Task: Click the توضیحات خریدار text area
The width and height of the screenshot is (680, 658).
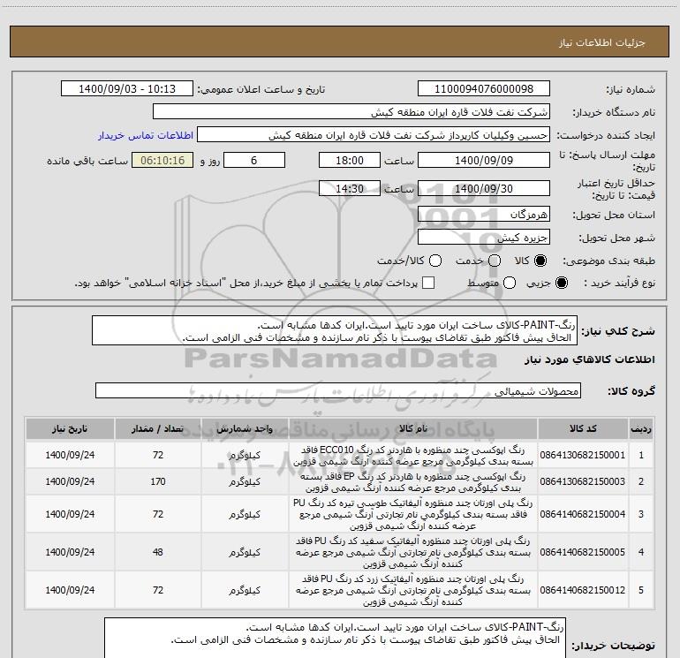Action: click(x=335, y=638)
